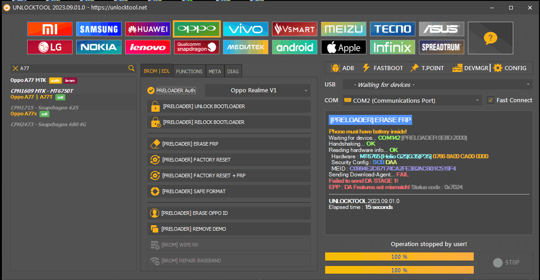Click the 'Failed to send DA STAGE 1!' log line
Screen dimensions: 540x280
coord(363,181)
